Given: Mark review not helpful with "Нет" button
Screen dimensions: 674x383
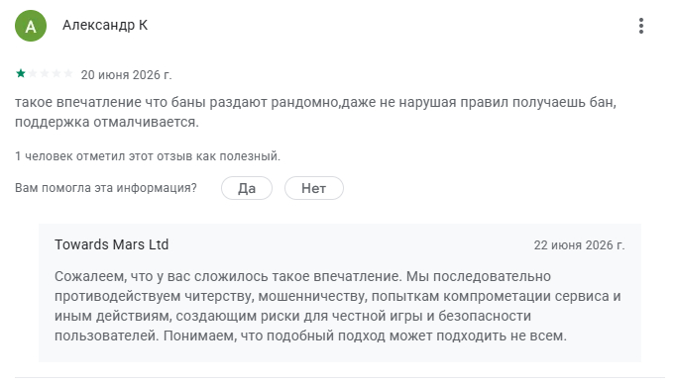Looking at the screenshot, I should pos(314,188).
